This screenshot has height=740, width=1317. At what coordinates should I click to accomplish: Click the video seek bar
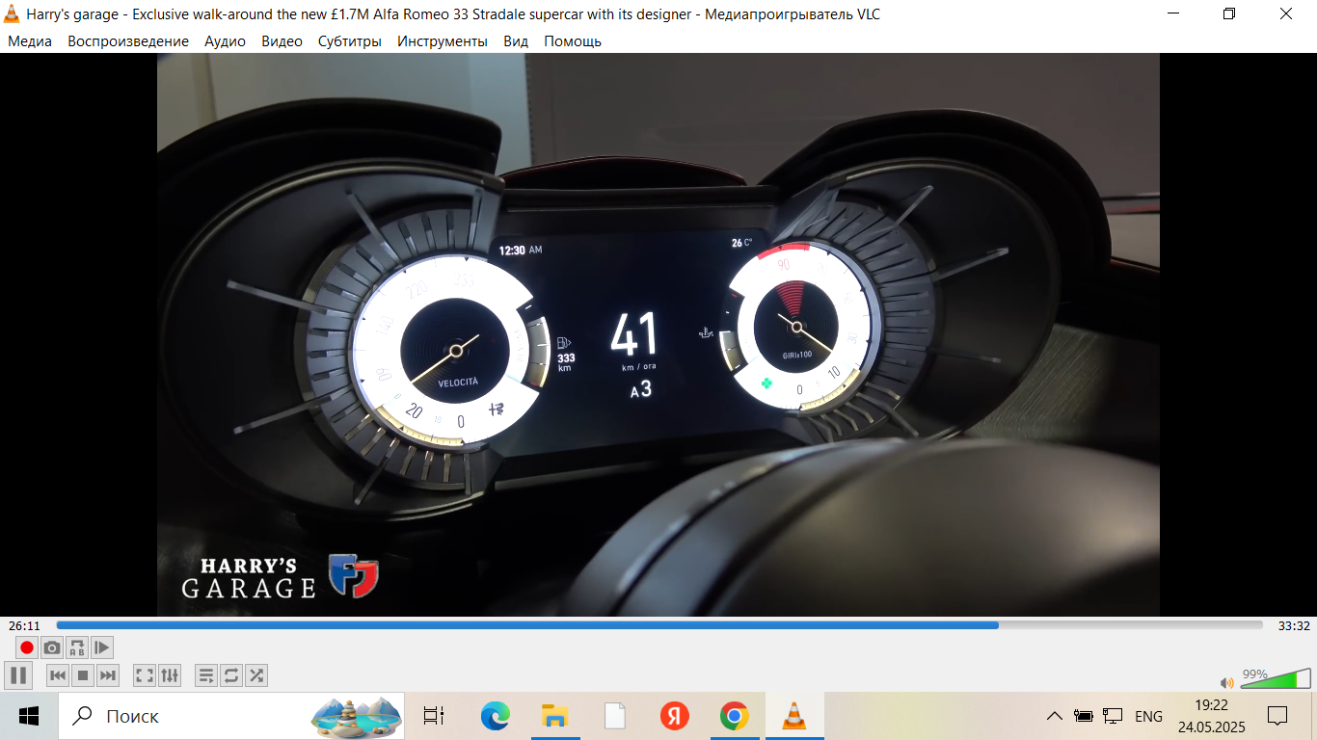coord(658,625)
